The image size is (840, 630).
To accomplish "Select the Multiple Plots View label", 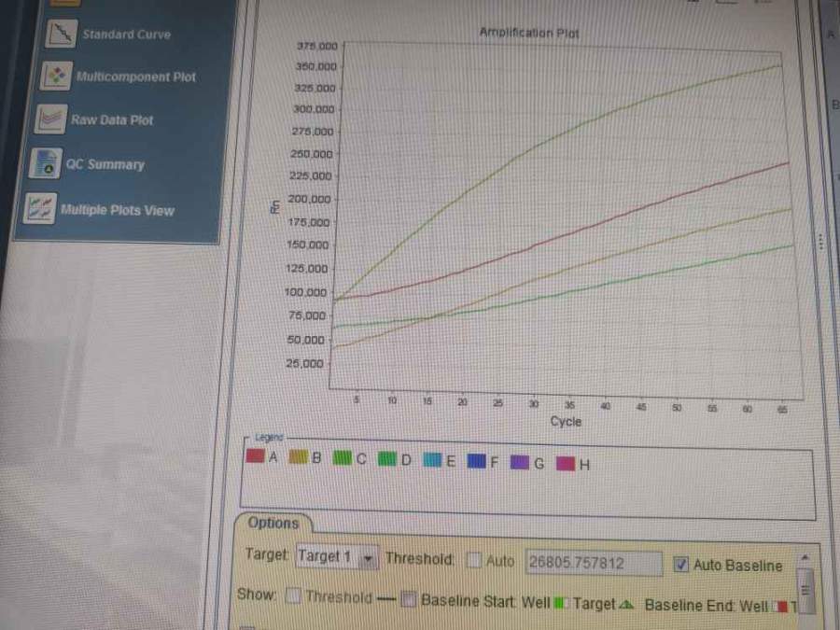I will coord(118,210).
